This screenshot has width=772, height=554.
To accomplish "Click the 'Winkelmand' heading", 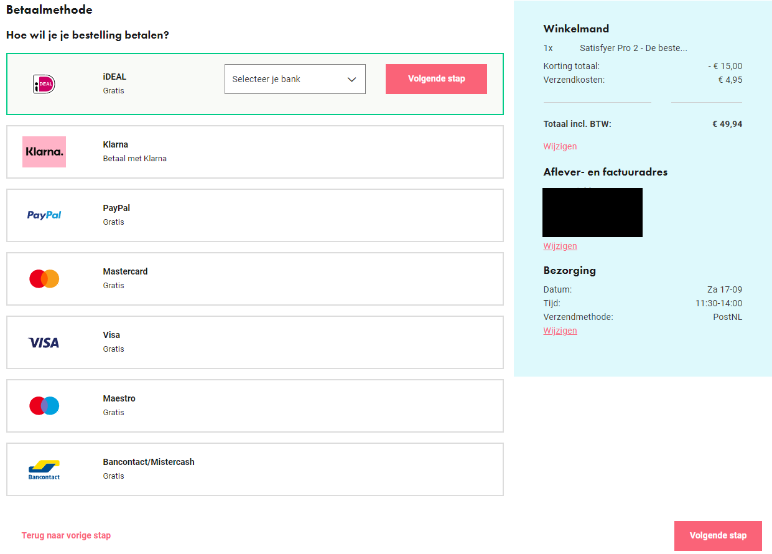I will 576,29.
